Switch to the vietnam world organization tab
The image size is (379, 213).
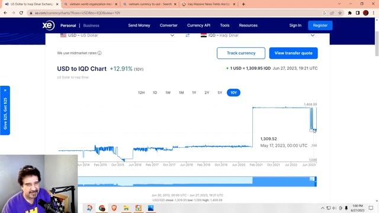pos(91,4)
